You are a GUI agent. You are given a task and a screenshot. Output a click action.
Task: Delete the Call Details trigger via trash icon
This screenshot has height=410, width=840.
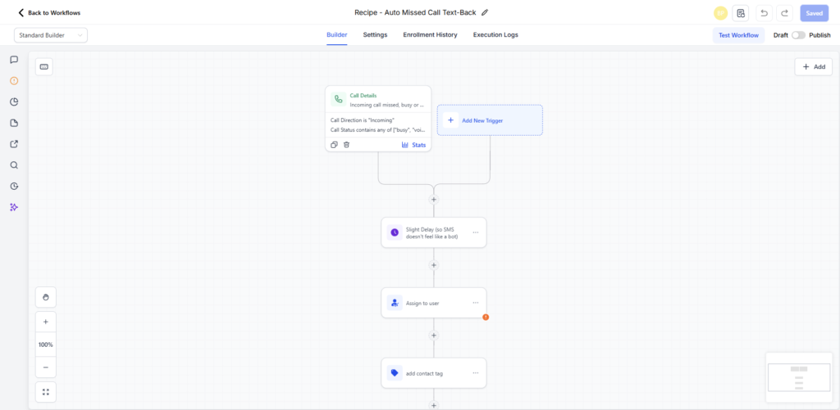pyautogui.click(x=347, y=144)
